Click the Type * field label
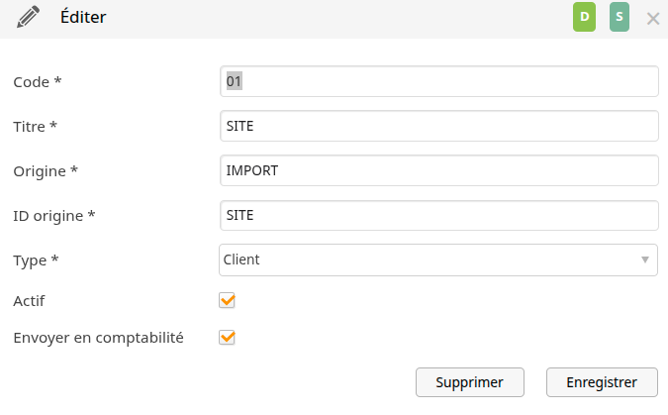This screenshot has height=415, width=668. click(x=36, y=260)
